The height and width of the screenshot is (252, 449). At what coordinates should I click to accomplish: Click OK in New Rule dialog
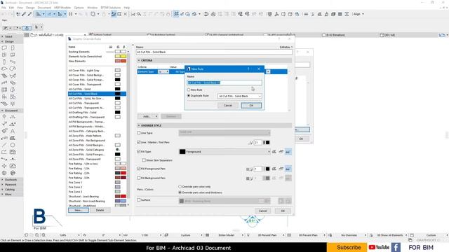pyautogui.click(x=251, y=106)
